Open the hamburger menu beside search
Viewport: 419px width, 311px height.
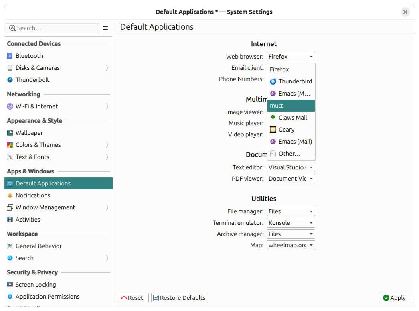[x=105, y=28]
